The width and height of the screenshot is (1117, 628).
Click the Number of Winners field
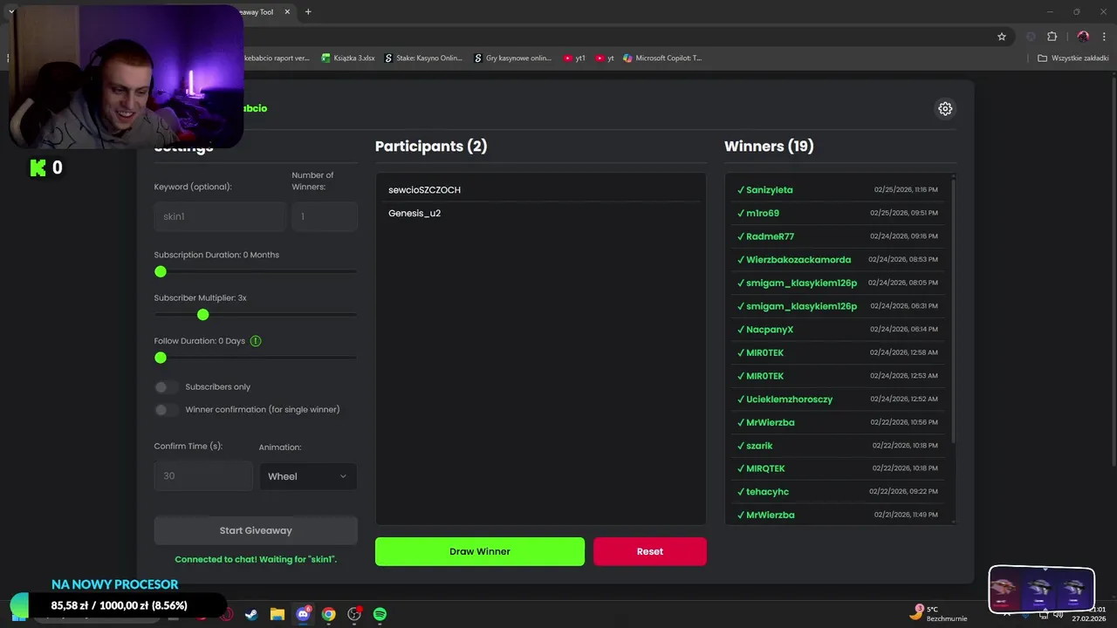324,216
